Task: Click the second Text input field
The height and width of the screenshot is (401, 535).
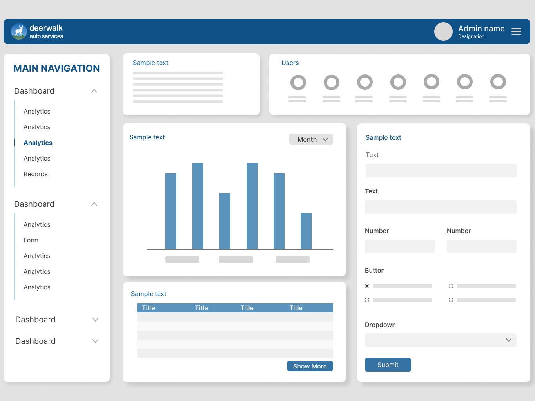Action: (441, 207)
